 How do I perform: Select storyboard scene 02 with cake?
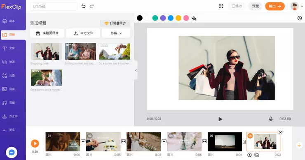(103, 142)
